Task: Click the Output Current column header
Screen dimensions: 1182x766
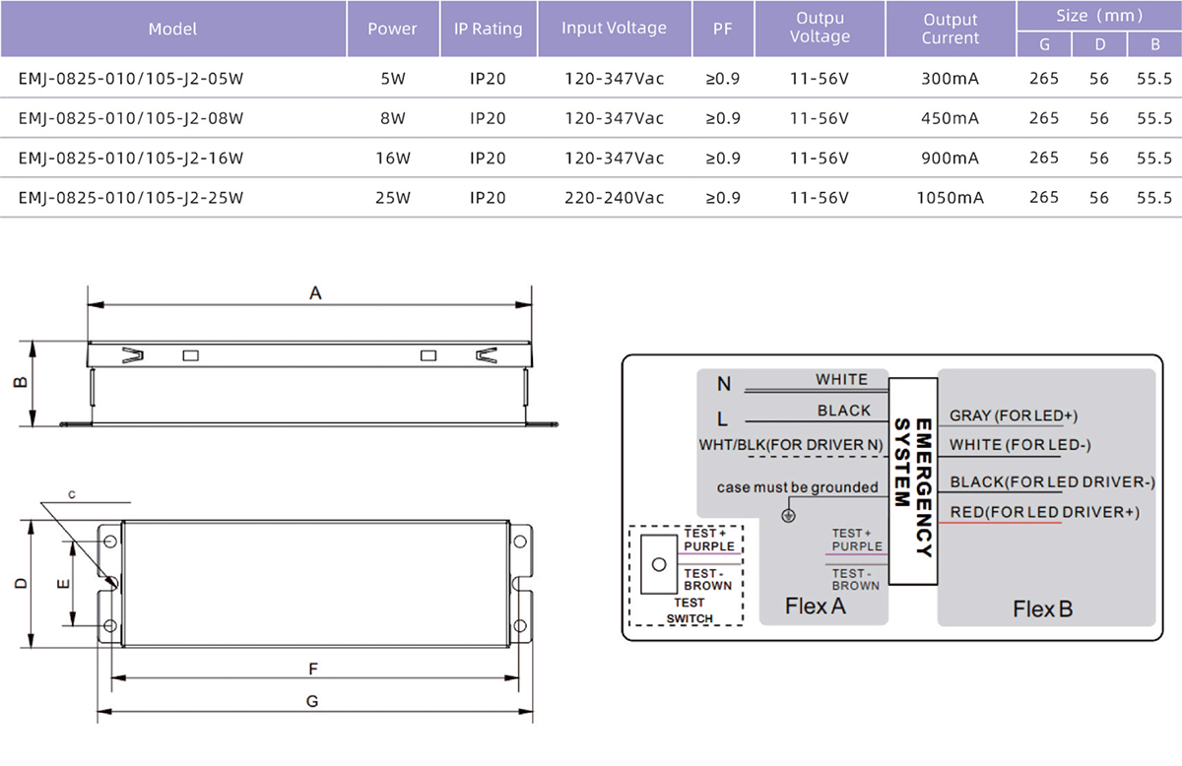Action: click(x=951, y=29)
